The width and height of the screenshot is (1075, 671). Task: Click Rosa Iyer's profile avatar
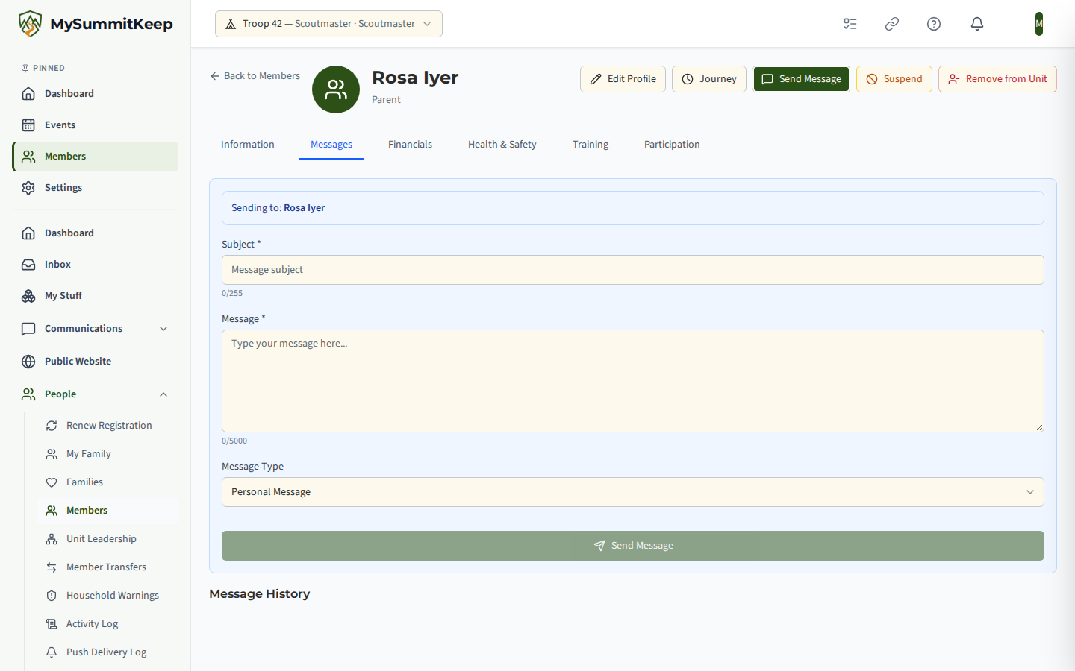click(336, 89)
